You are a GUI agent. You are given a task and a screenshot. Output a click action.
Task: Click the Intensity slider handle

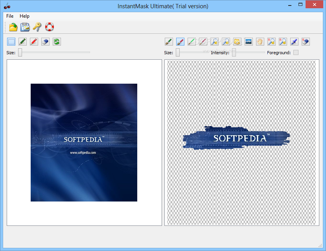click(234, 53)
